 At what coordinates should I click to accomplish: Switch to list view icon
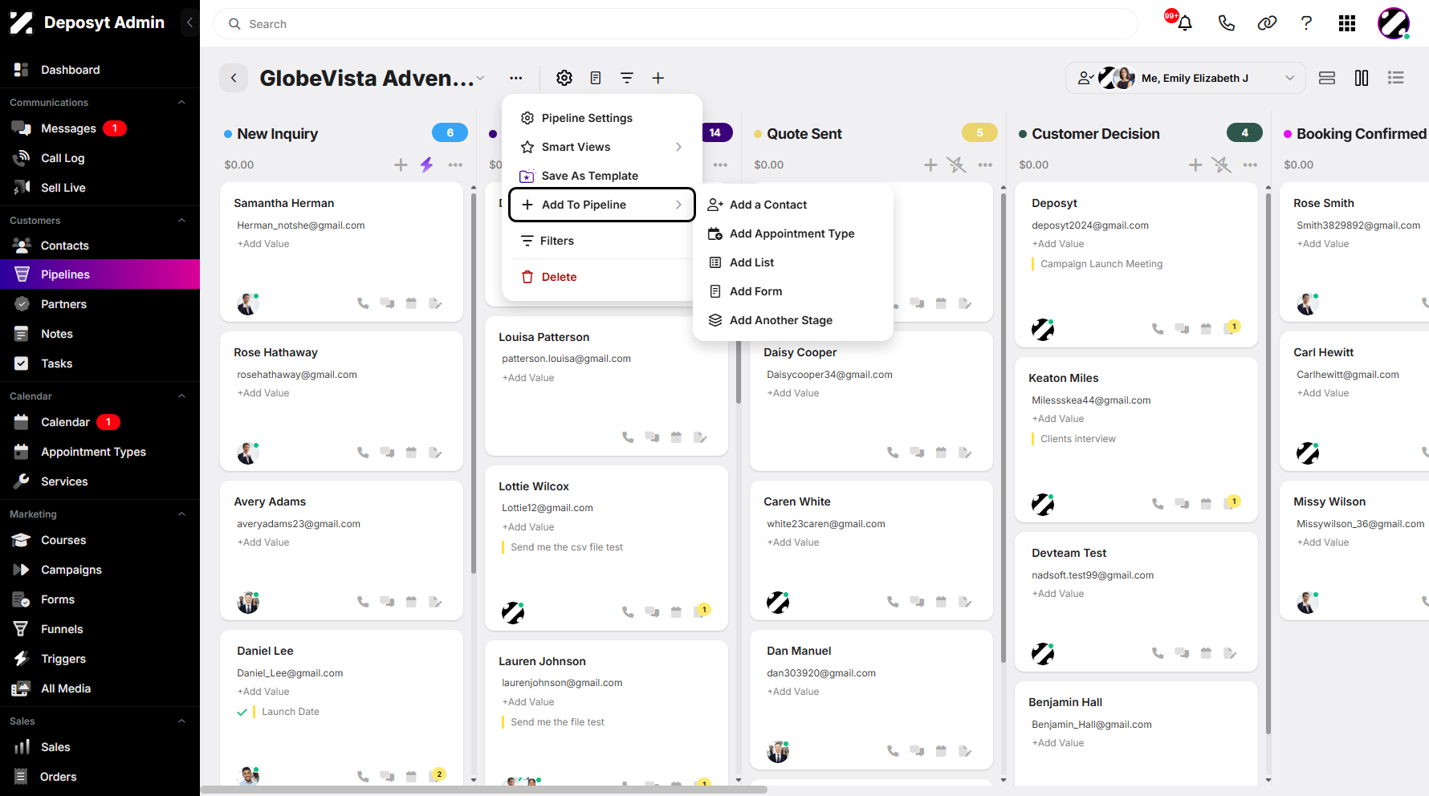pos(1396,78)
